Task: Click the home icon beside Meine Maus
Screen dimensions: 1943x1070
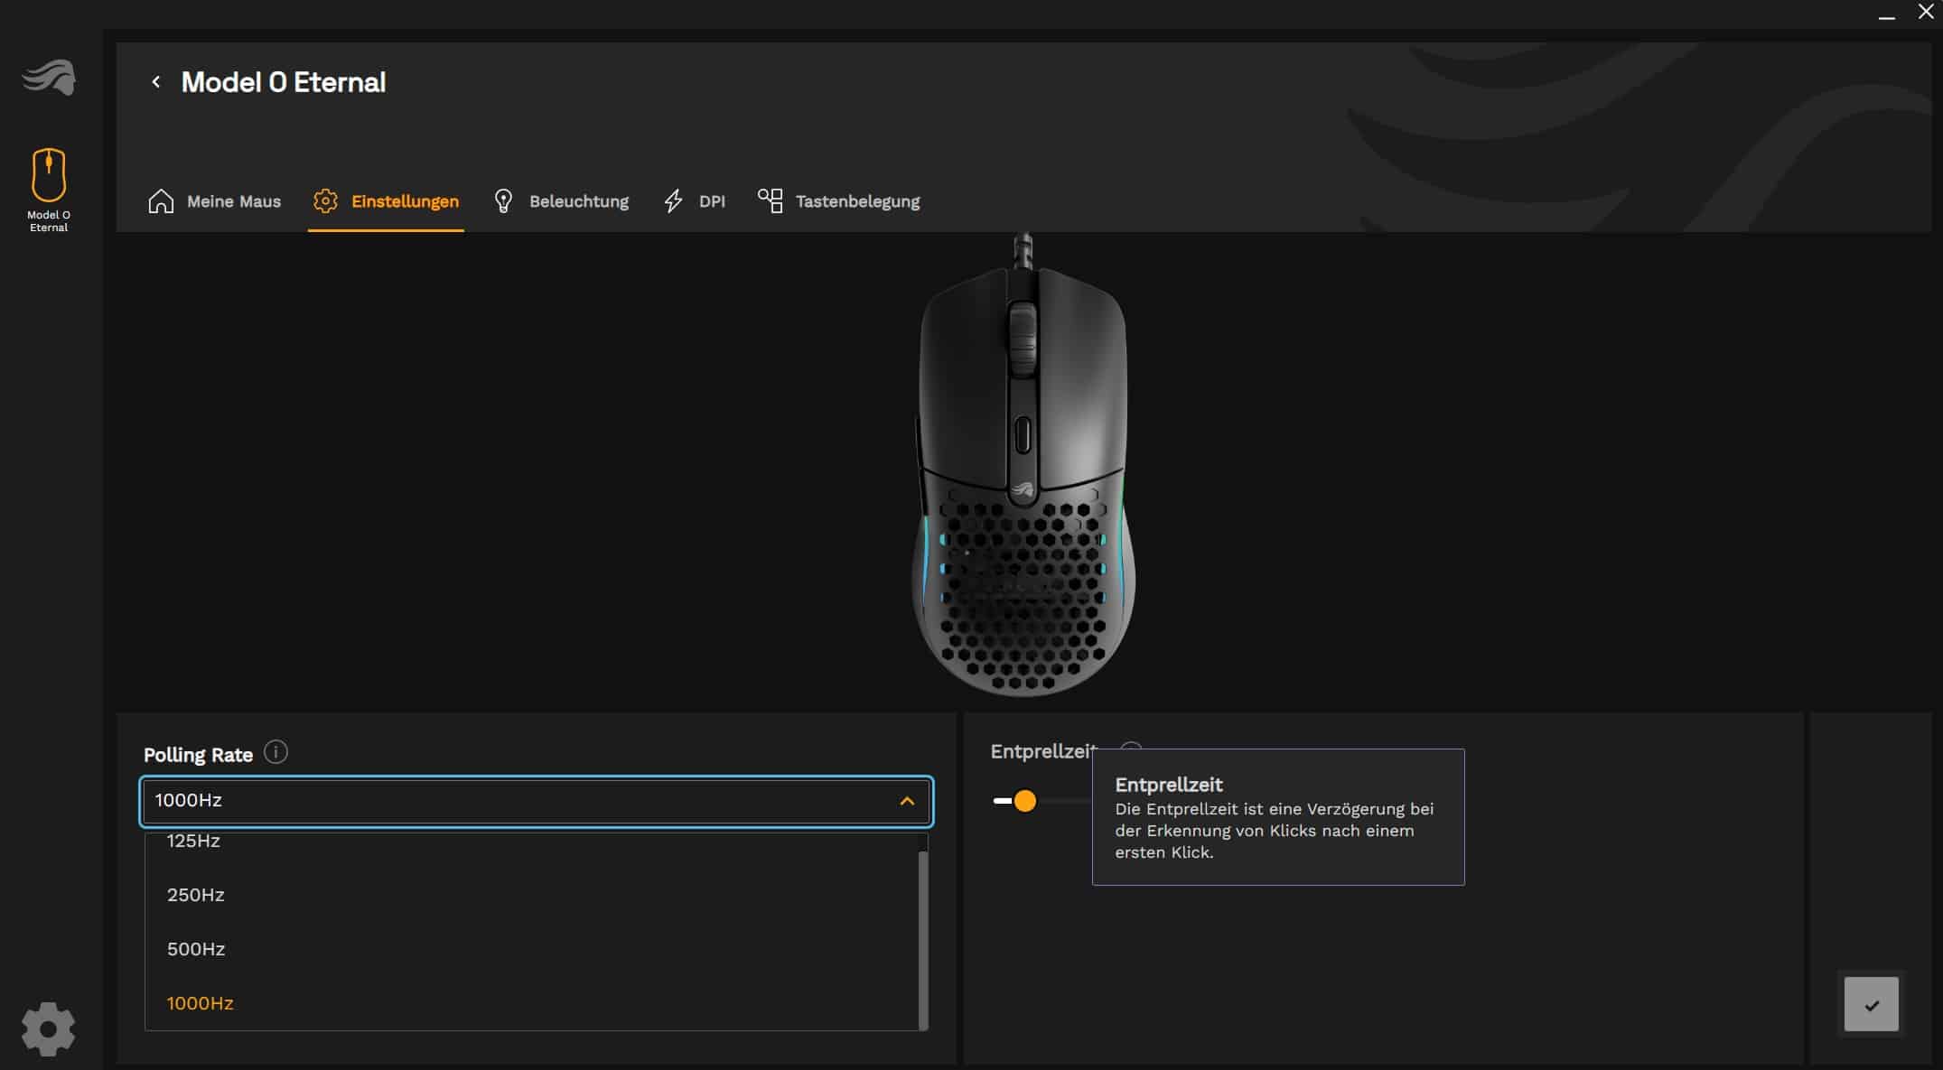Action: coord(161,201)
